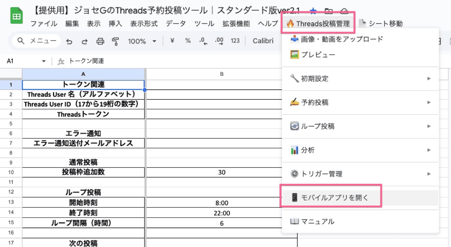Select the ループ間隔（時間） cell
The height and width of the screenshot is (247, 451).
click(83, 223)
